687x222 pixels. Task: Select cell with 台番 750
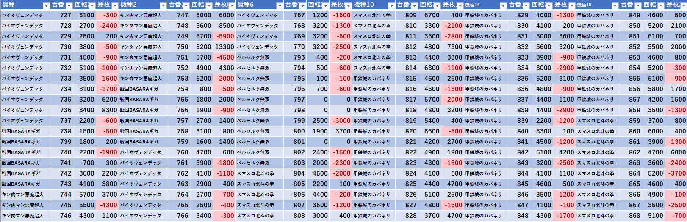pos(179,47)
